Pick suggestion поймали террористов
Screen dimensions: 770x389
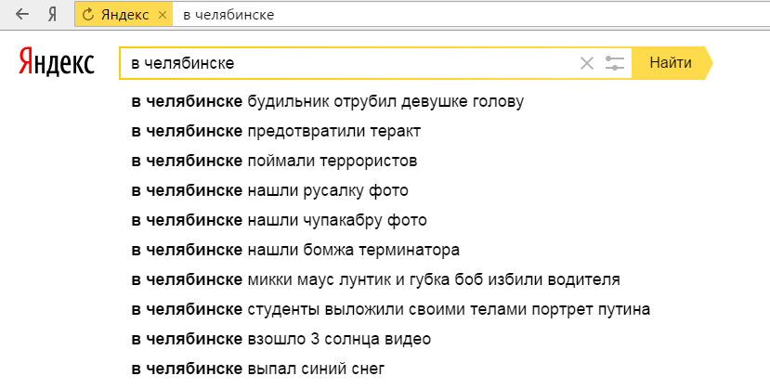274,161
